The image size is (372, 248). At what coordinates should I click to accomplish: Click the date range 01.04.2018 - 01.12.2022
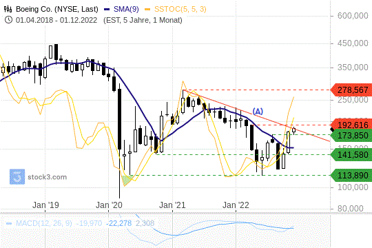(x=56, y=20)
